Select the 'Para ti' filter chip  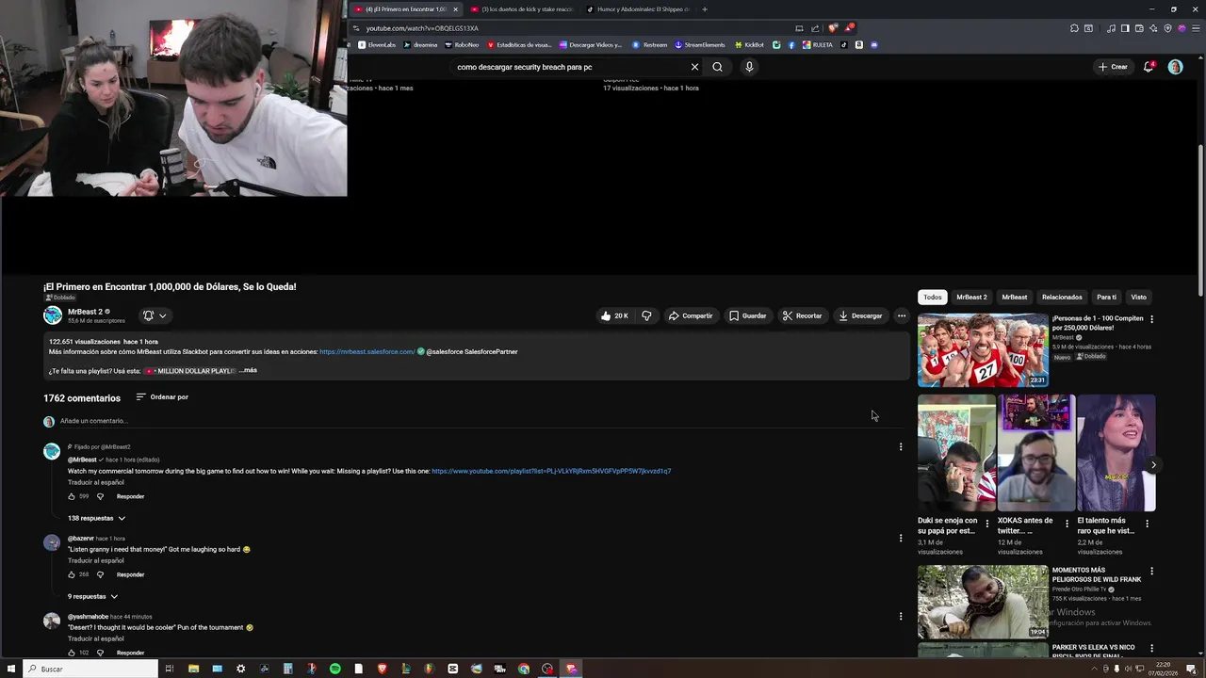point(1106,297)
